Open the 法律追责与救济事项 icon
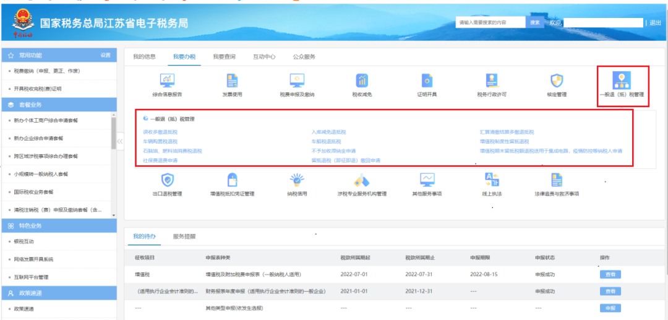Viewport: 668px width, 320px height. click(557, 180)
